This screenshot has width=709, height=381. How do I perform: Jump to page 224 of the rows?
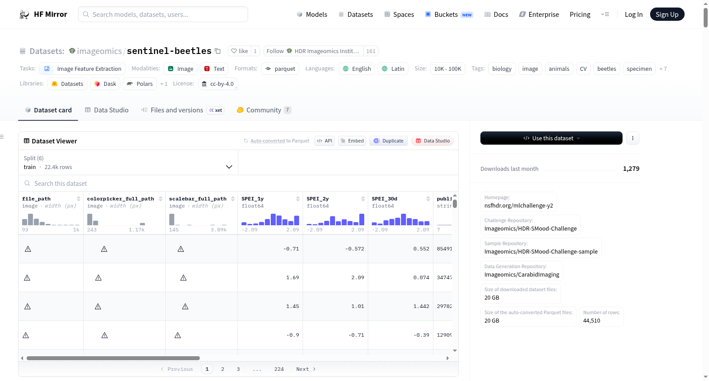[279, 369]
